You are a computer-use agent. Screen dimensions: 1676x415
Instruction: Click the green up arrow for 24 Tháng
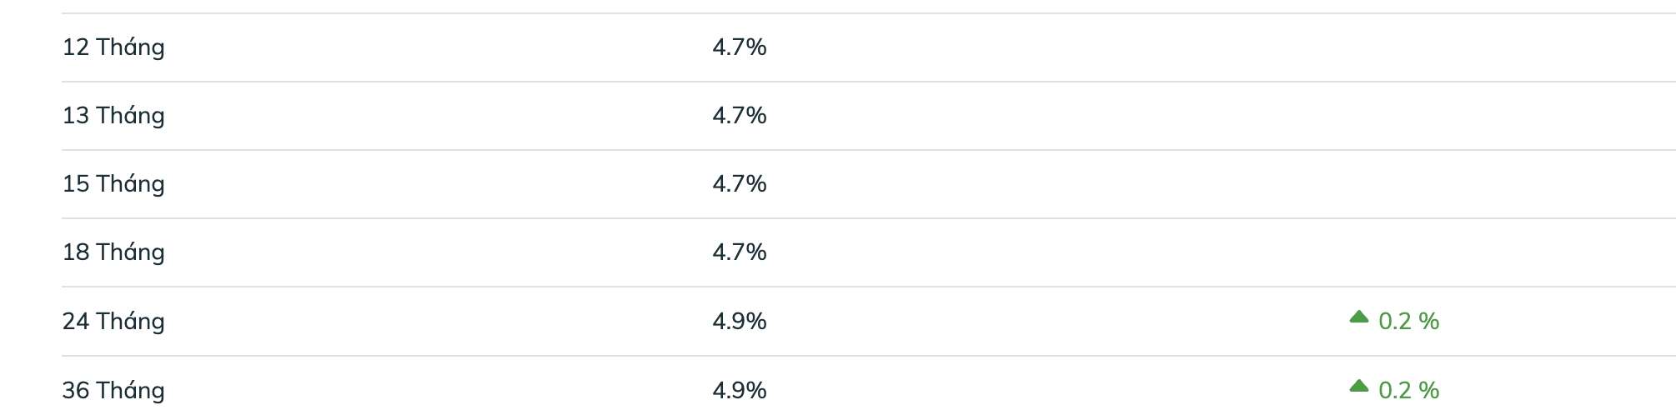(x=1359, y=317)
